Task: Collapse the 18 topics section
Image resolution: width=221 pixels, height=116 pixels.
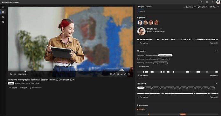Action: tap(216, 51)
